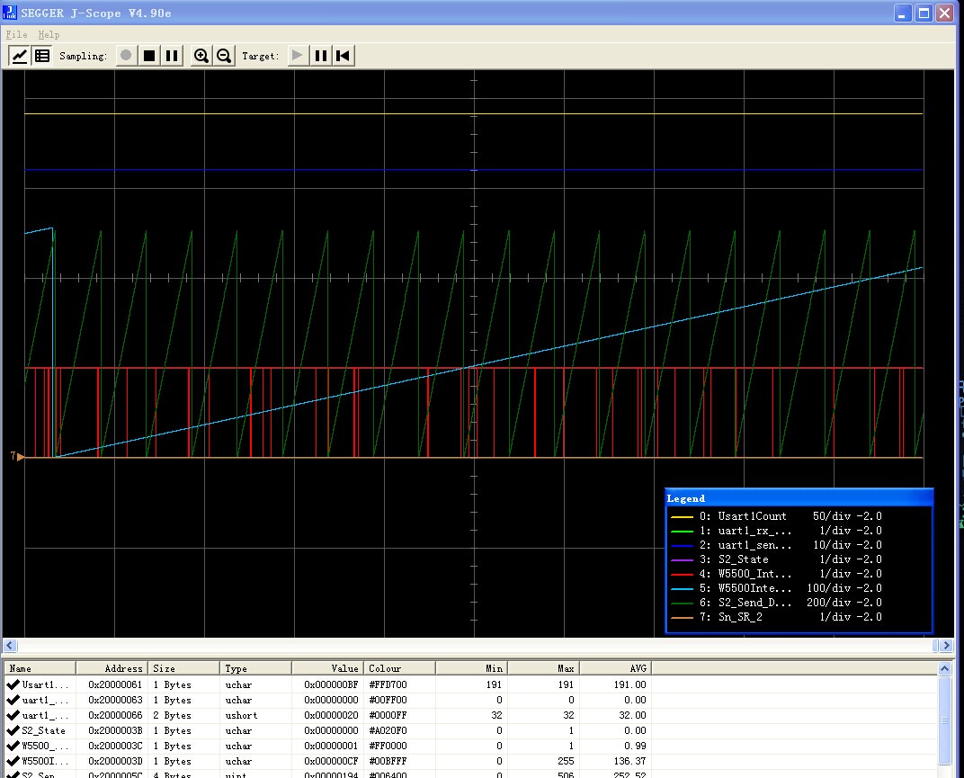964x778 pixels.
Task: Click value 0x000000BF in table
Action: [331, 684]
